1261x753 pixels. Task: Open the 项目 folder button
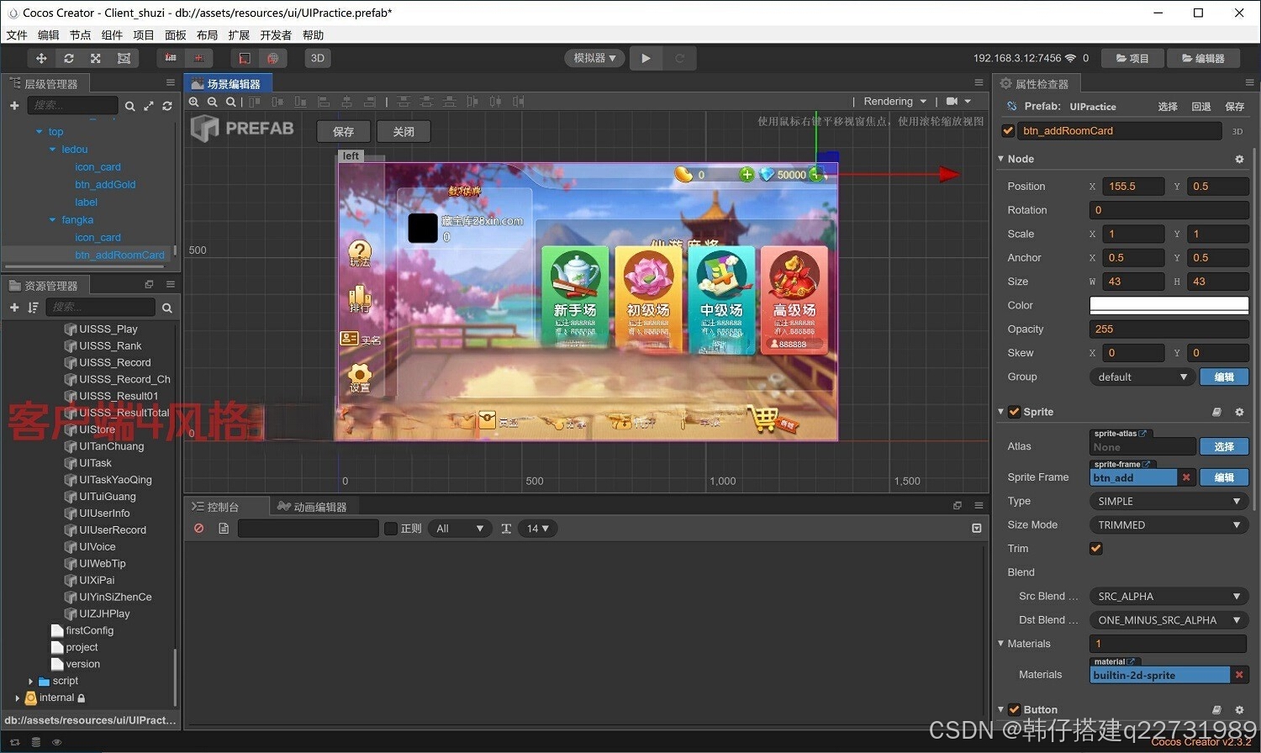(x=1132, y=58)
